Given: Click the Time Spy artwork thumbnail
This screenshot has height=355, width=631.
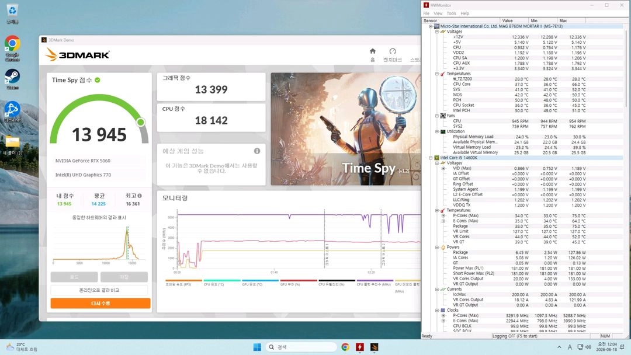Looking at the screenshot, I should pos(346,129).
